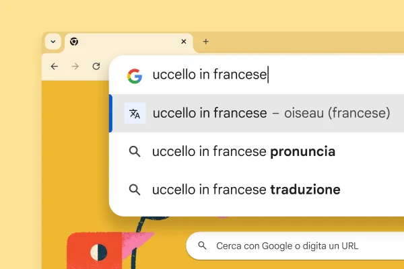404x269 pixels.
Task: Click magnifier icon beside 'traduzione' suggestion
Action: click(x=135, y=190)
